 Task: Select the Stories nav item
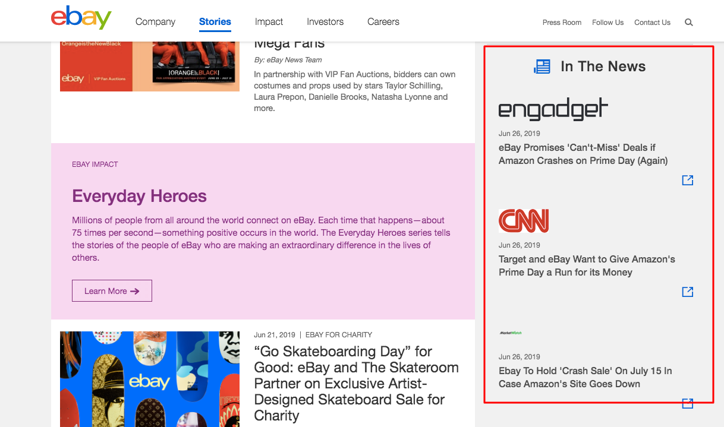coord(215,21)
